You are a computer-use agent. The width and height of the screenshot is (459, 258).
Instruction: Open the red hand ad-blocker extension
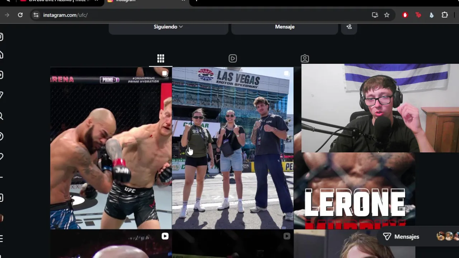(405, 15)
